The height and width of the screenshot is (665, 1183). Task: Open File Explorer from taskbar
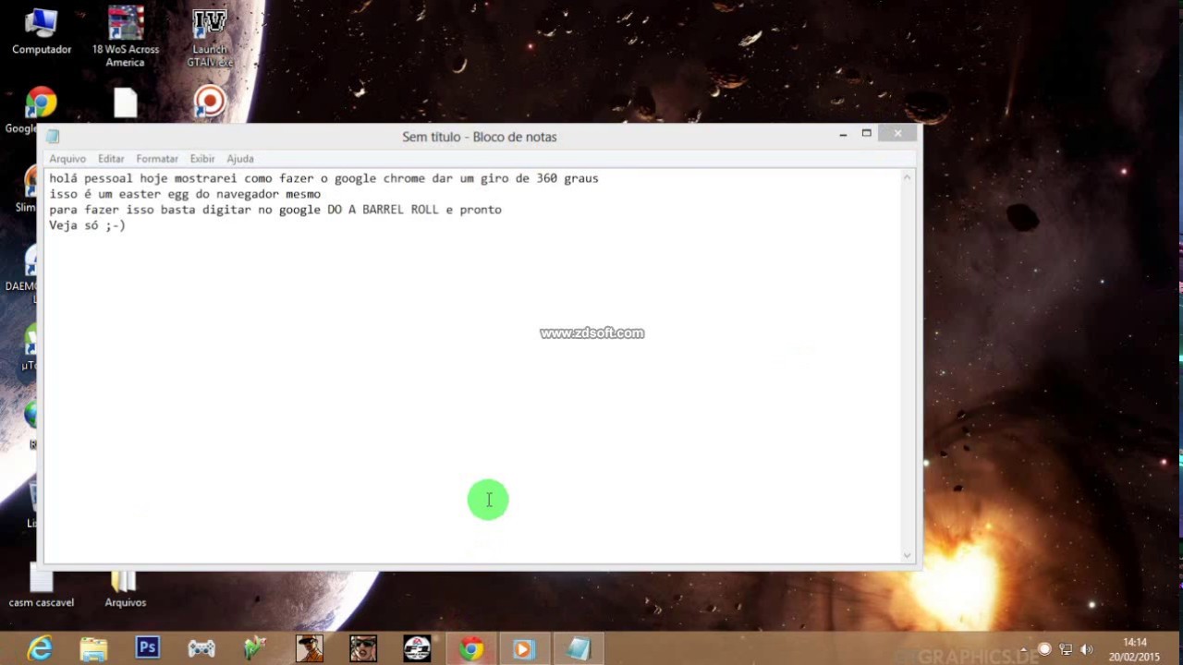93,649
